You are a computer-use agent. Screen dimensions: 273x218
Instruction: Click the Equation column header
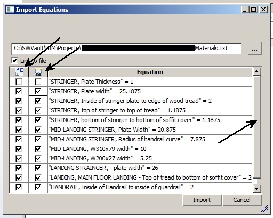click(x=150, y=72)
